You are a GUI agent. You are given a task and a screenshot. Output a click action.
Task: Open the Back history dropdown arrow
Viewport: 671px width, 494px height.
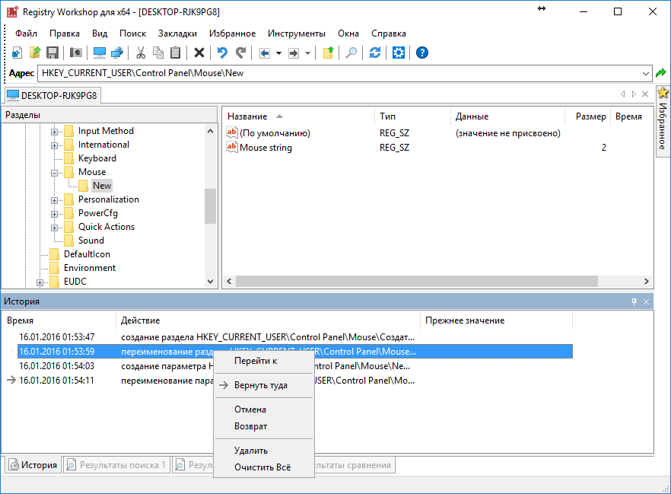tap(278, 53)
